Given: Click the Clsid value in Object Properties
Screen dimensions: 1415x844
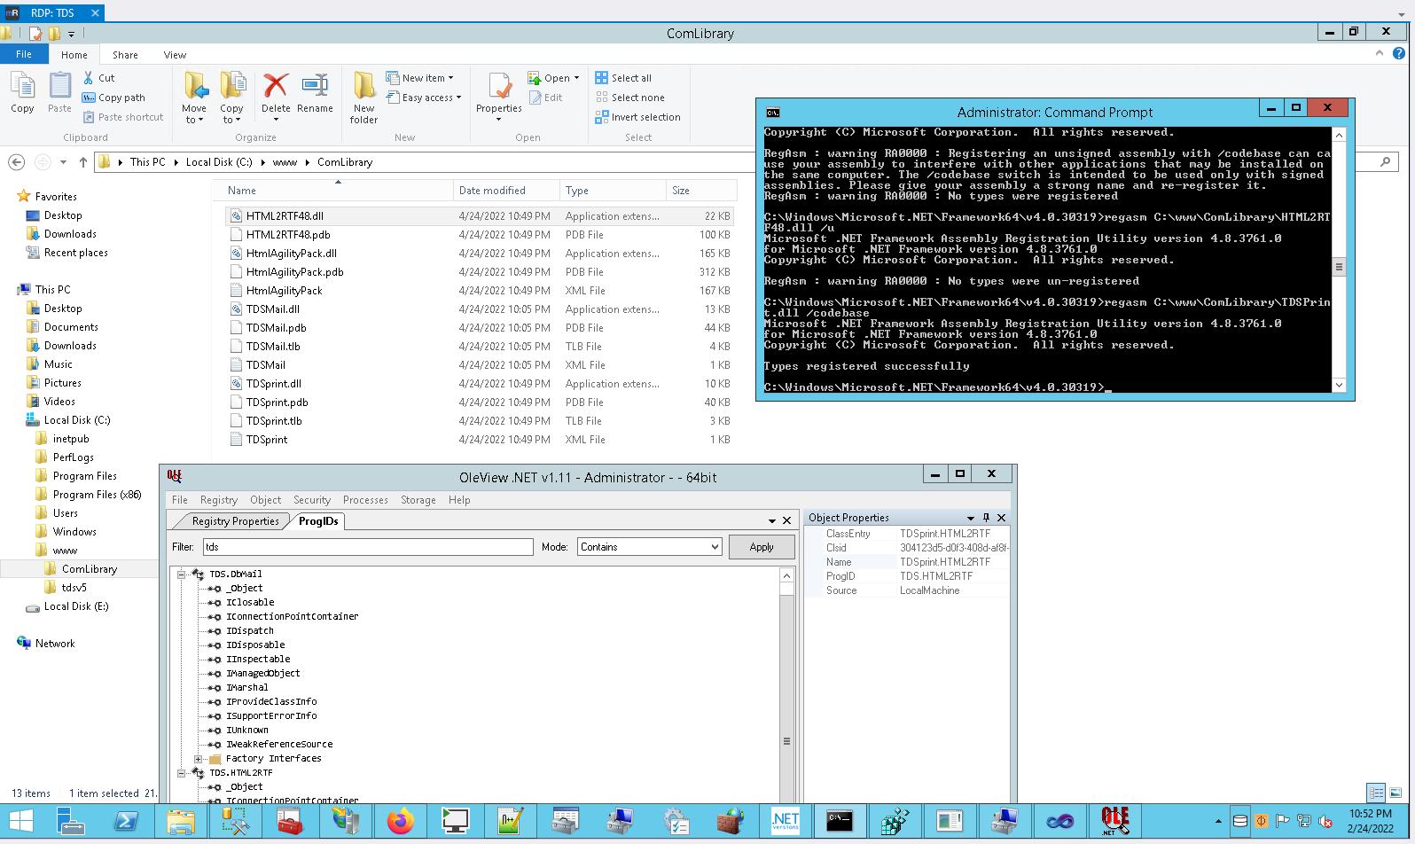Looking at the screenshot, I should (954, 548).
